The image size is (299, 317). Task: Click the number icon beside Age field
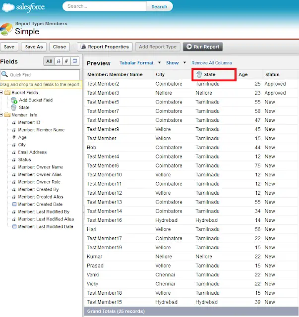coord(14,137)
